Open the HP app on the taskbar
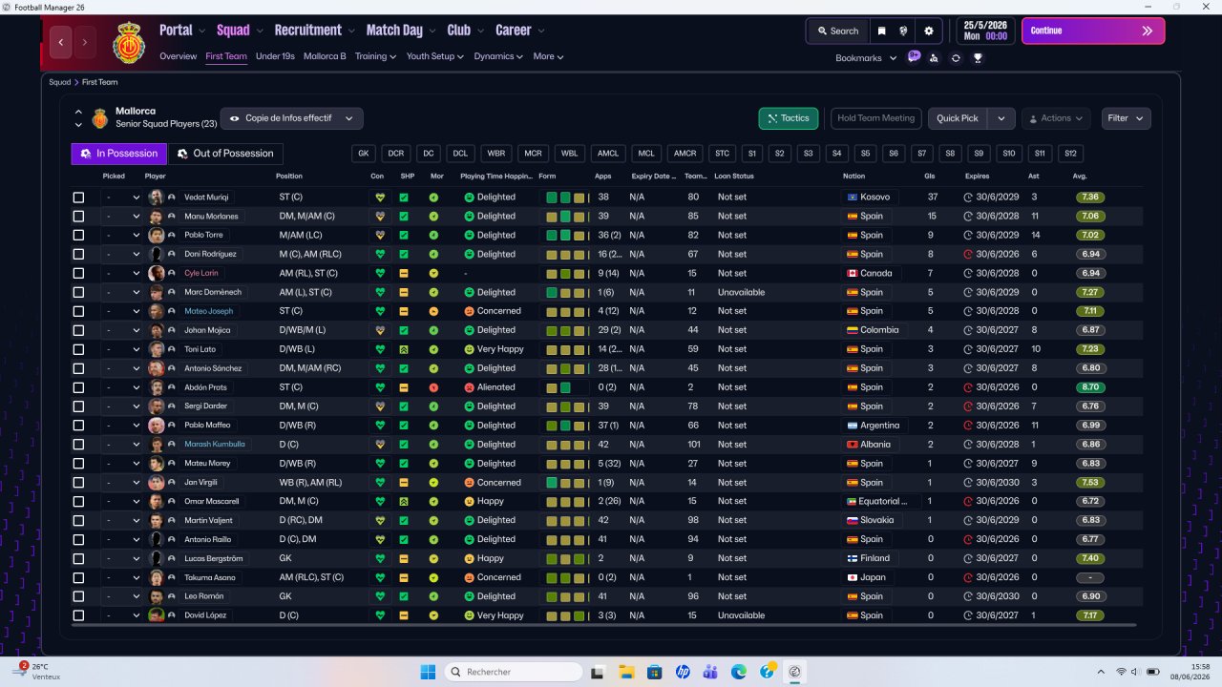This screenshot has width=1222, height=687. [x=683, y=672]
